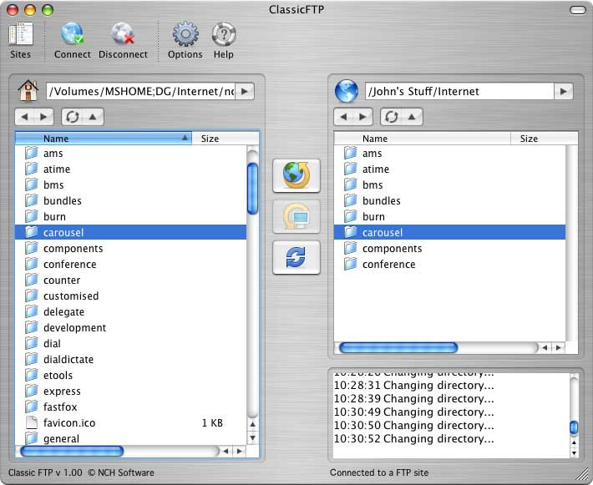Open remote path history dropdown arrow
Screen dimensions: 593x485
pyautogui.click(x=564, y=91)
